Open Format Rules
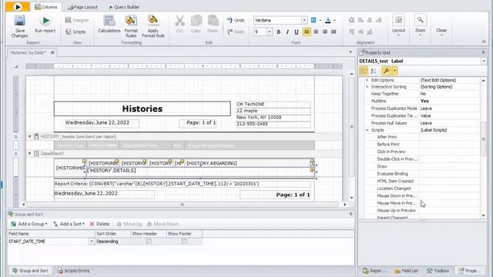 [x=131, y=26]
